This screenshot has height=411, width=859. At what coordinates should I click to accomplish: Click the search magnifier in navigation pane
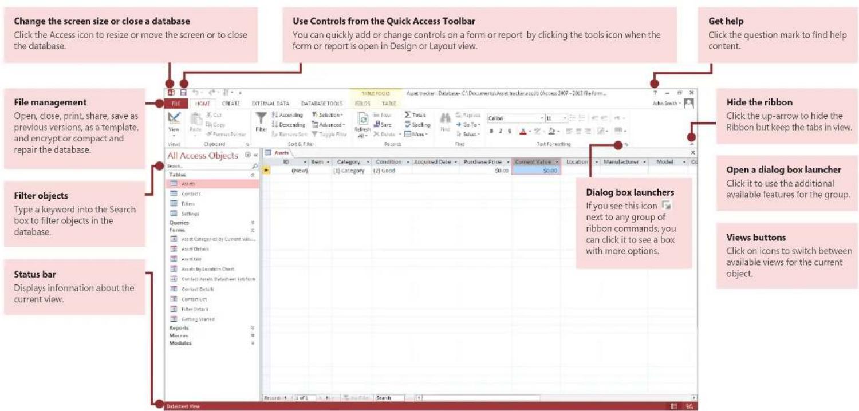pyautogui.click(x=255, y=166)
